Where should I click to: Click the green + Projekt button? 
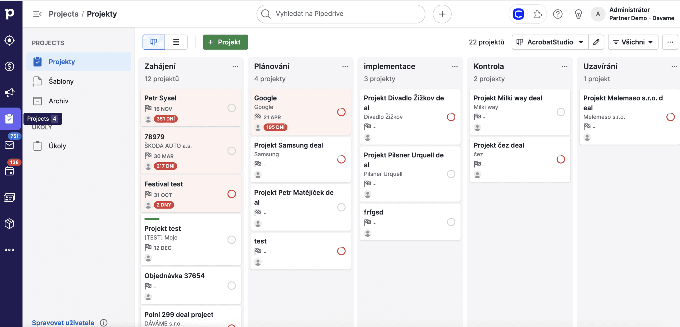pos(225,42)
